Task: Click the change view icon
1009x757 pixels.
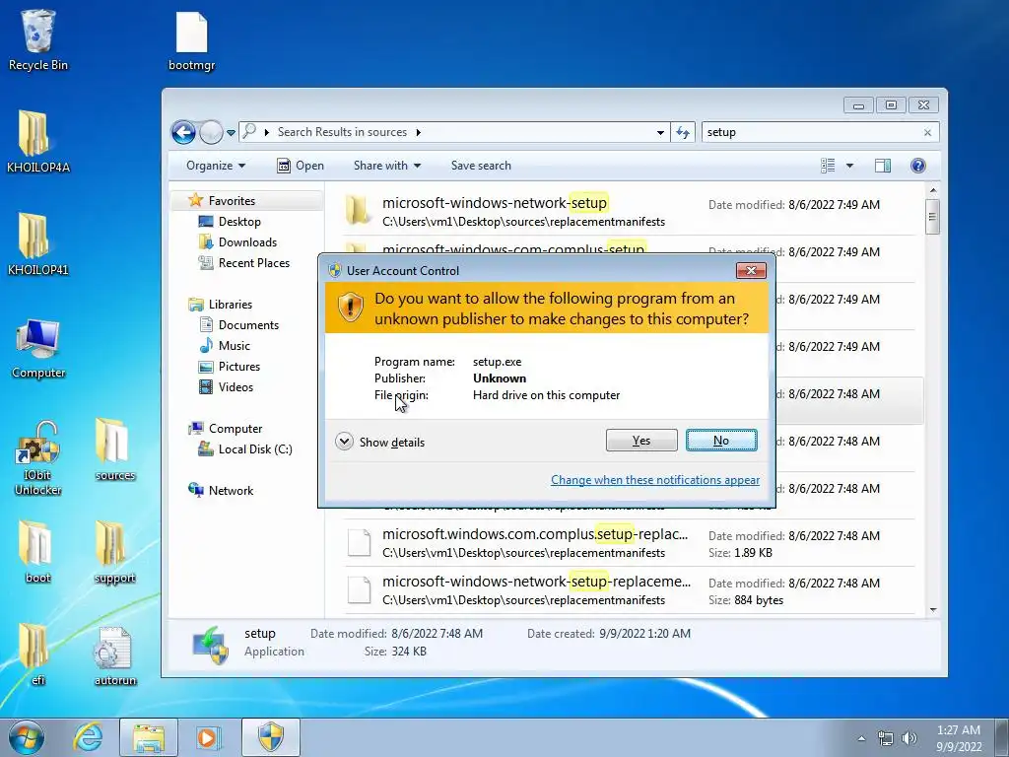Action: click(828, 166)
